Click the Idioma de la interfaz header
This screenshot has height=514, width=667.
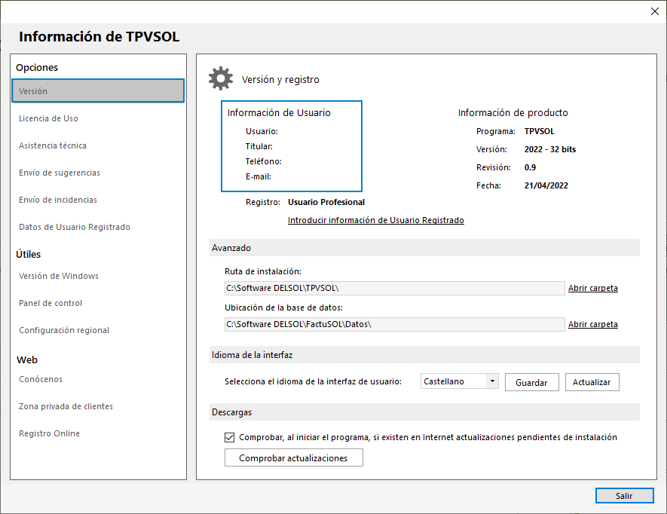424,355
